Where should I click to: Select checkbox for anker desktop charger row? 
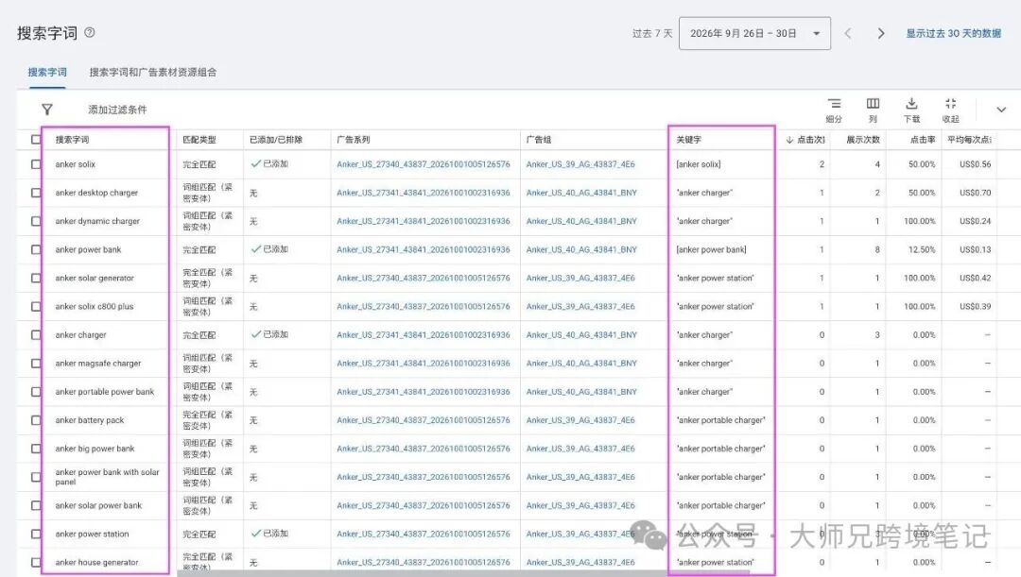coord(36,194)
